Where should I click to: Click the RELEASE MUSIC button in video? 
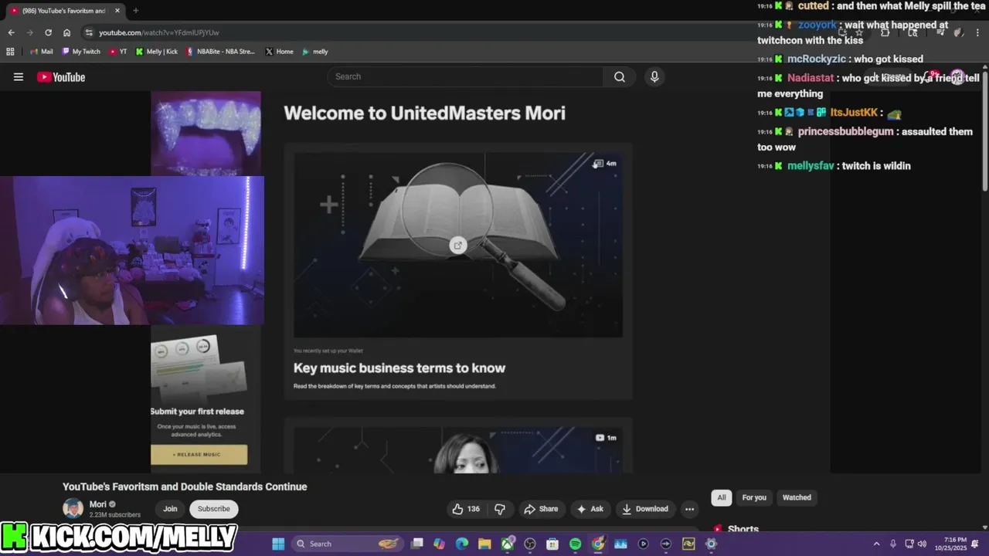199,454
